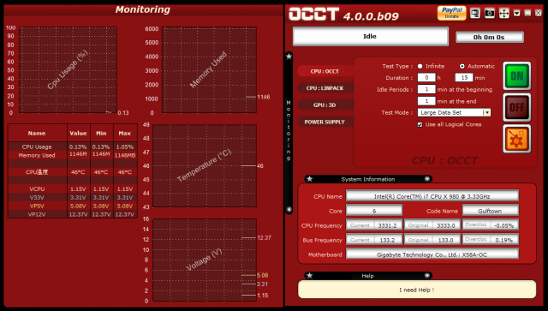This screenshot has width=548, height=311.
Task: Click the move window arrows icon
Action: point(504,14)
